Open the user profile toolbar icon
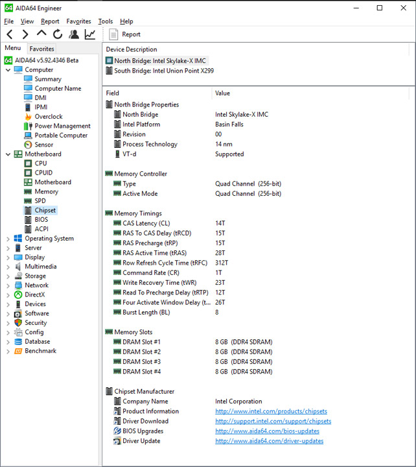This screenshot has width=416, height=467. pos(74,34)
